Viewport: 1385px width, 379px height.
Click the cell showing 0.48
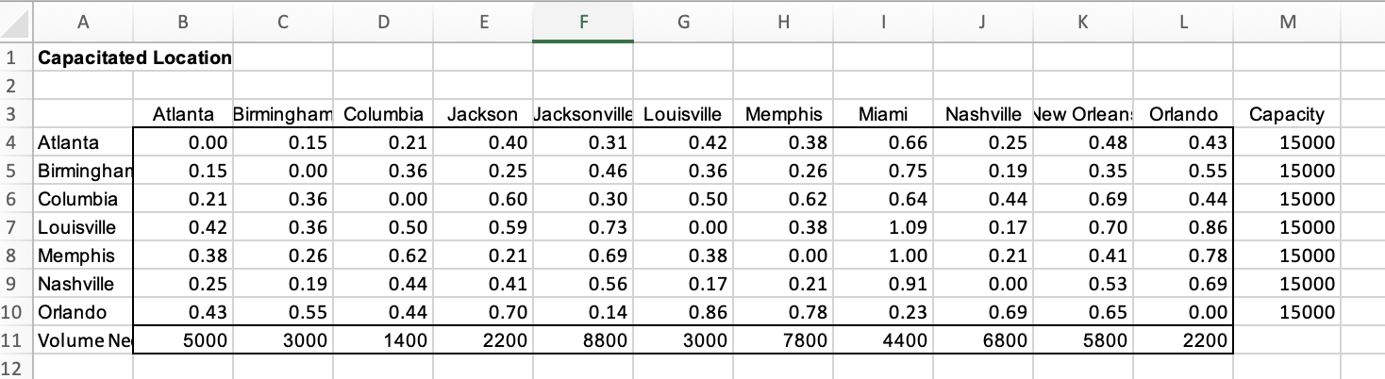pyautogui.click(x=1082, y=143)
